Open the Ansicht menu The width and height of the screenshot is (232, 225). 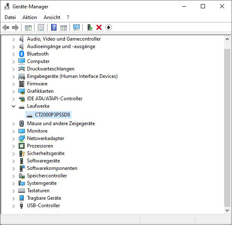coord(52,17)
